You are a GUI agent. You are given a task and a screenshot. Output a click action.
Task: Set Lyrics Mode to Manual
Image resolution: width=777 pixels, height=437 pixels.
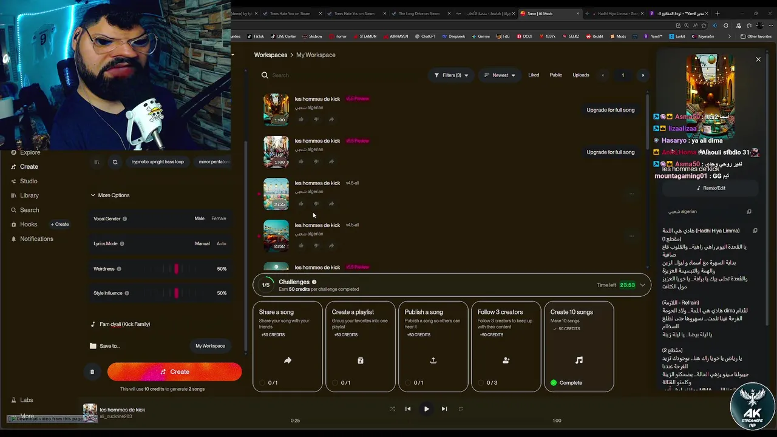click(x=202, y=244)
